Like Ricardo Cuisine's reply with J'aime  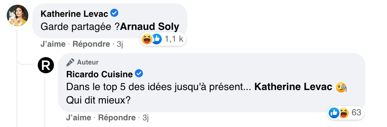click(x=79, y=118)
